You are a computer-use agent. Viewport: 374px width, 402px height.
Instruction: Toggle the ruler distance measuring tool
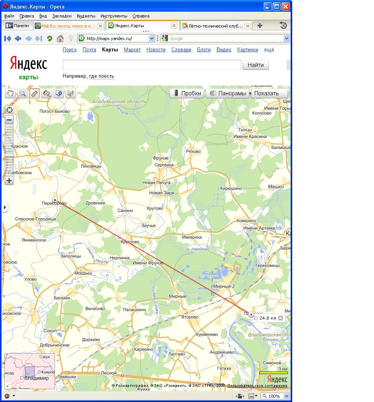(x=34, y=93)
